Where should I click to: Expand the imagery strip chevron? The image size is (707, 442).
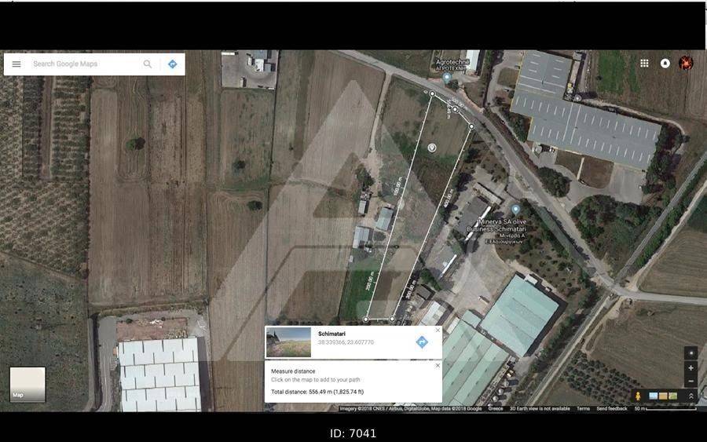[691, 396]
